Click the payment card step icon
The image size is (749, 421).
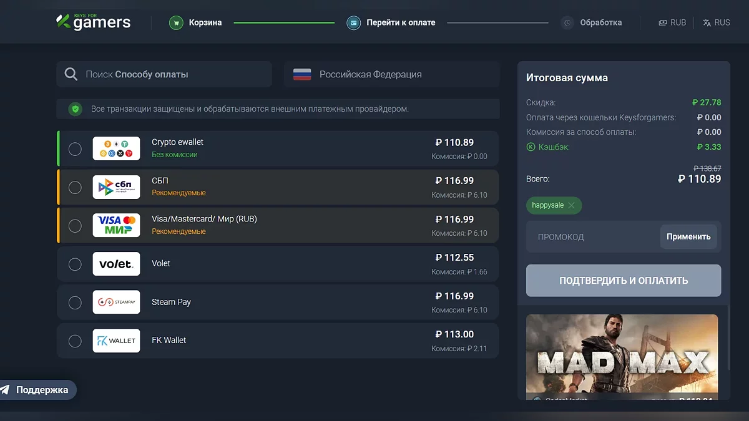(354, 22)
